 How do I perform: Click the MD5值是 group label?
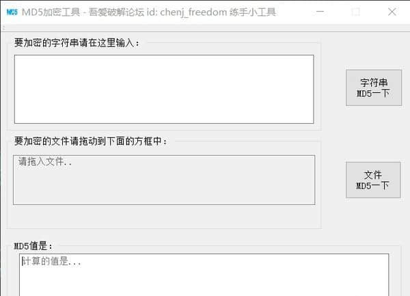pyautogui.click(x=33, y=246)
